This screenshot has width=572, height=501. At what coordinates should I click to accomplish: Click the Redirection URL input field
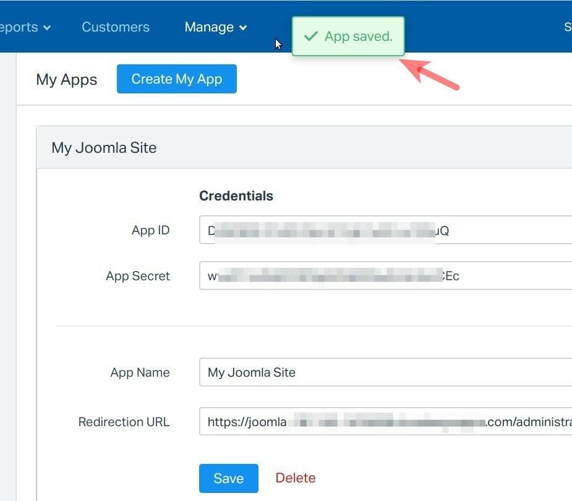[x=385, y=422]
